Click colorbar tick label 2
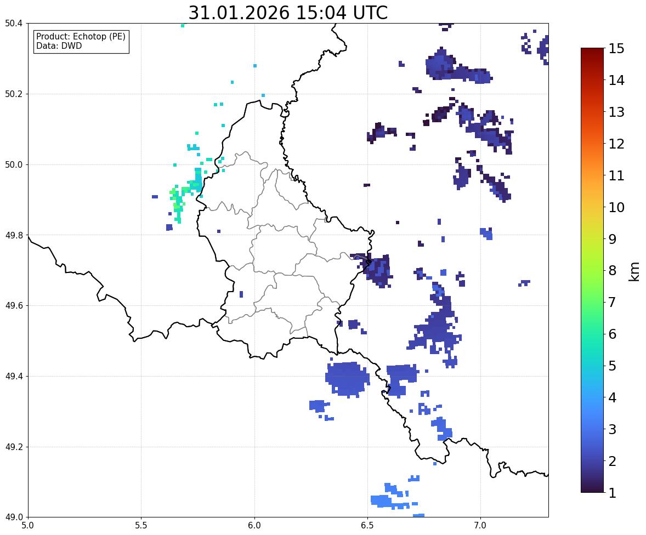This screenshot has width=646, height=535. click(x=613, y=461)
